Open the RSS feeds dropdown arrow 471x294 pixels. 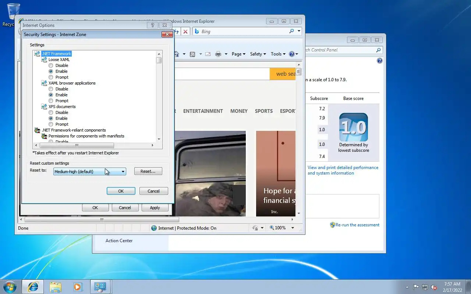click(201, 54)
